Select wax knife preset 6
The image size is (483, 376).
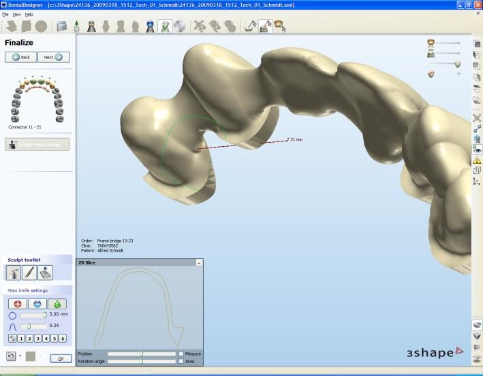tap(63, 339)
